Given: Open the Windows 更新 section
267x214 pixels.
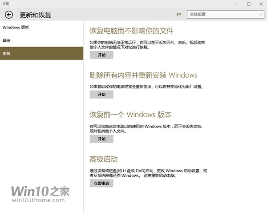Looking at the screenshot, I should coord(41,27).
